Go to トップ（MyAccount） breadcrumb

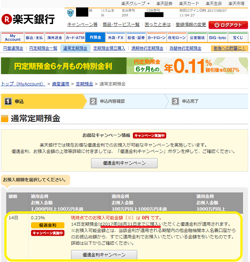point(23,84)
